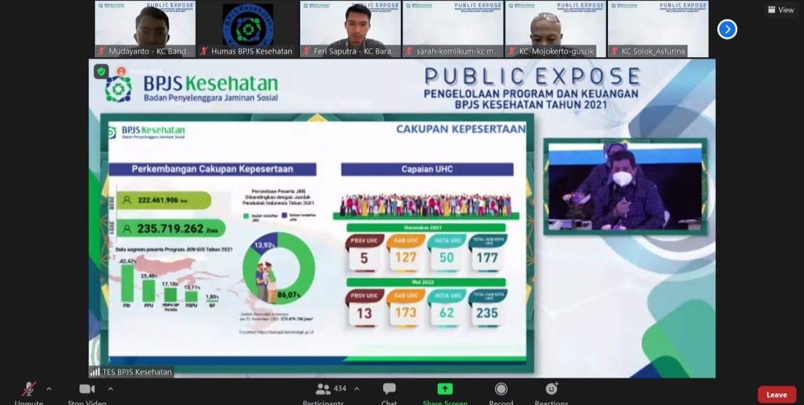Click the muted mic icon on Mudayanto tile

pos(101,51)
